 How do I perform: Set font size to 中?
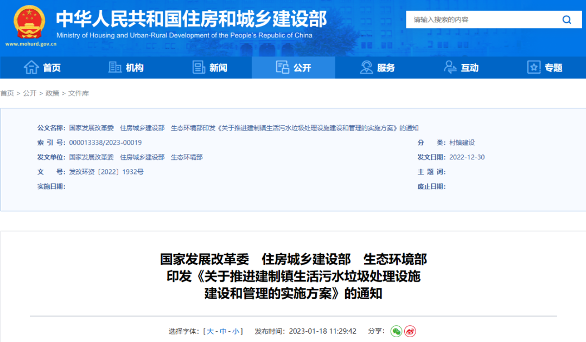click(x=223, y=331)
